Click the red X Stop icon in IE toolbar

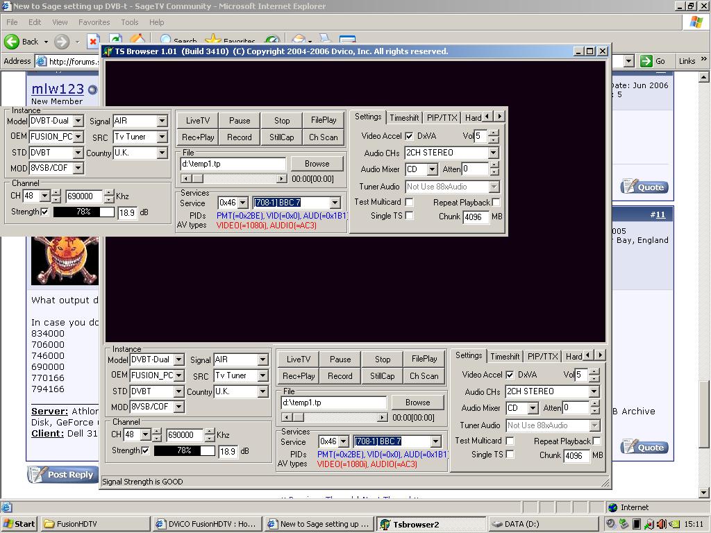(93, 42)
